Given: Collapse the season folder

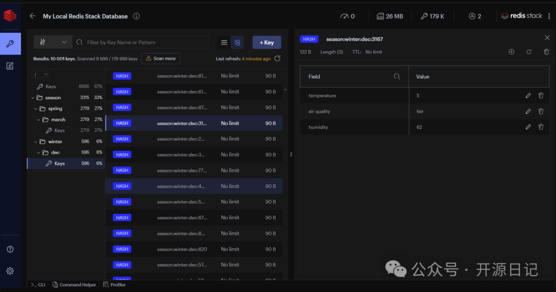Looking at the screenshot, I should pyautogui.click(x=33, y=98).
